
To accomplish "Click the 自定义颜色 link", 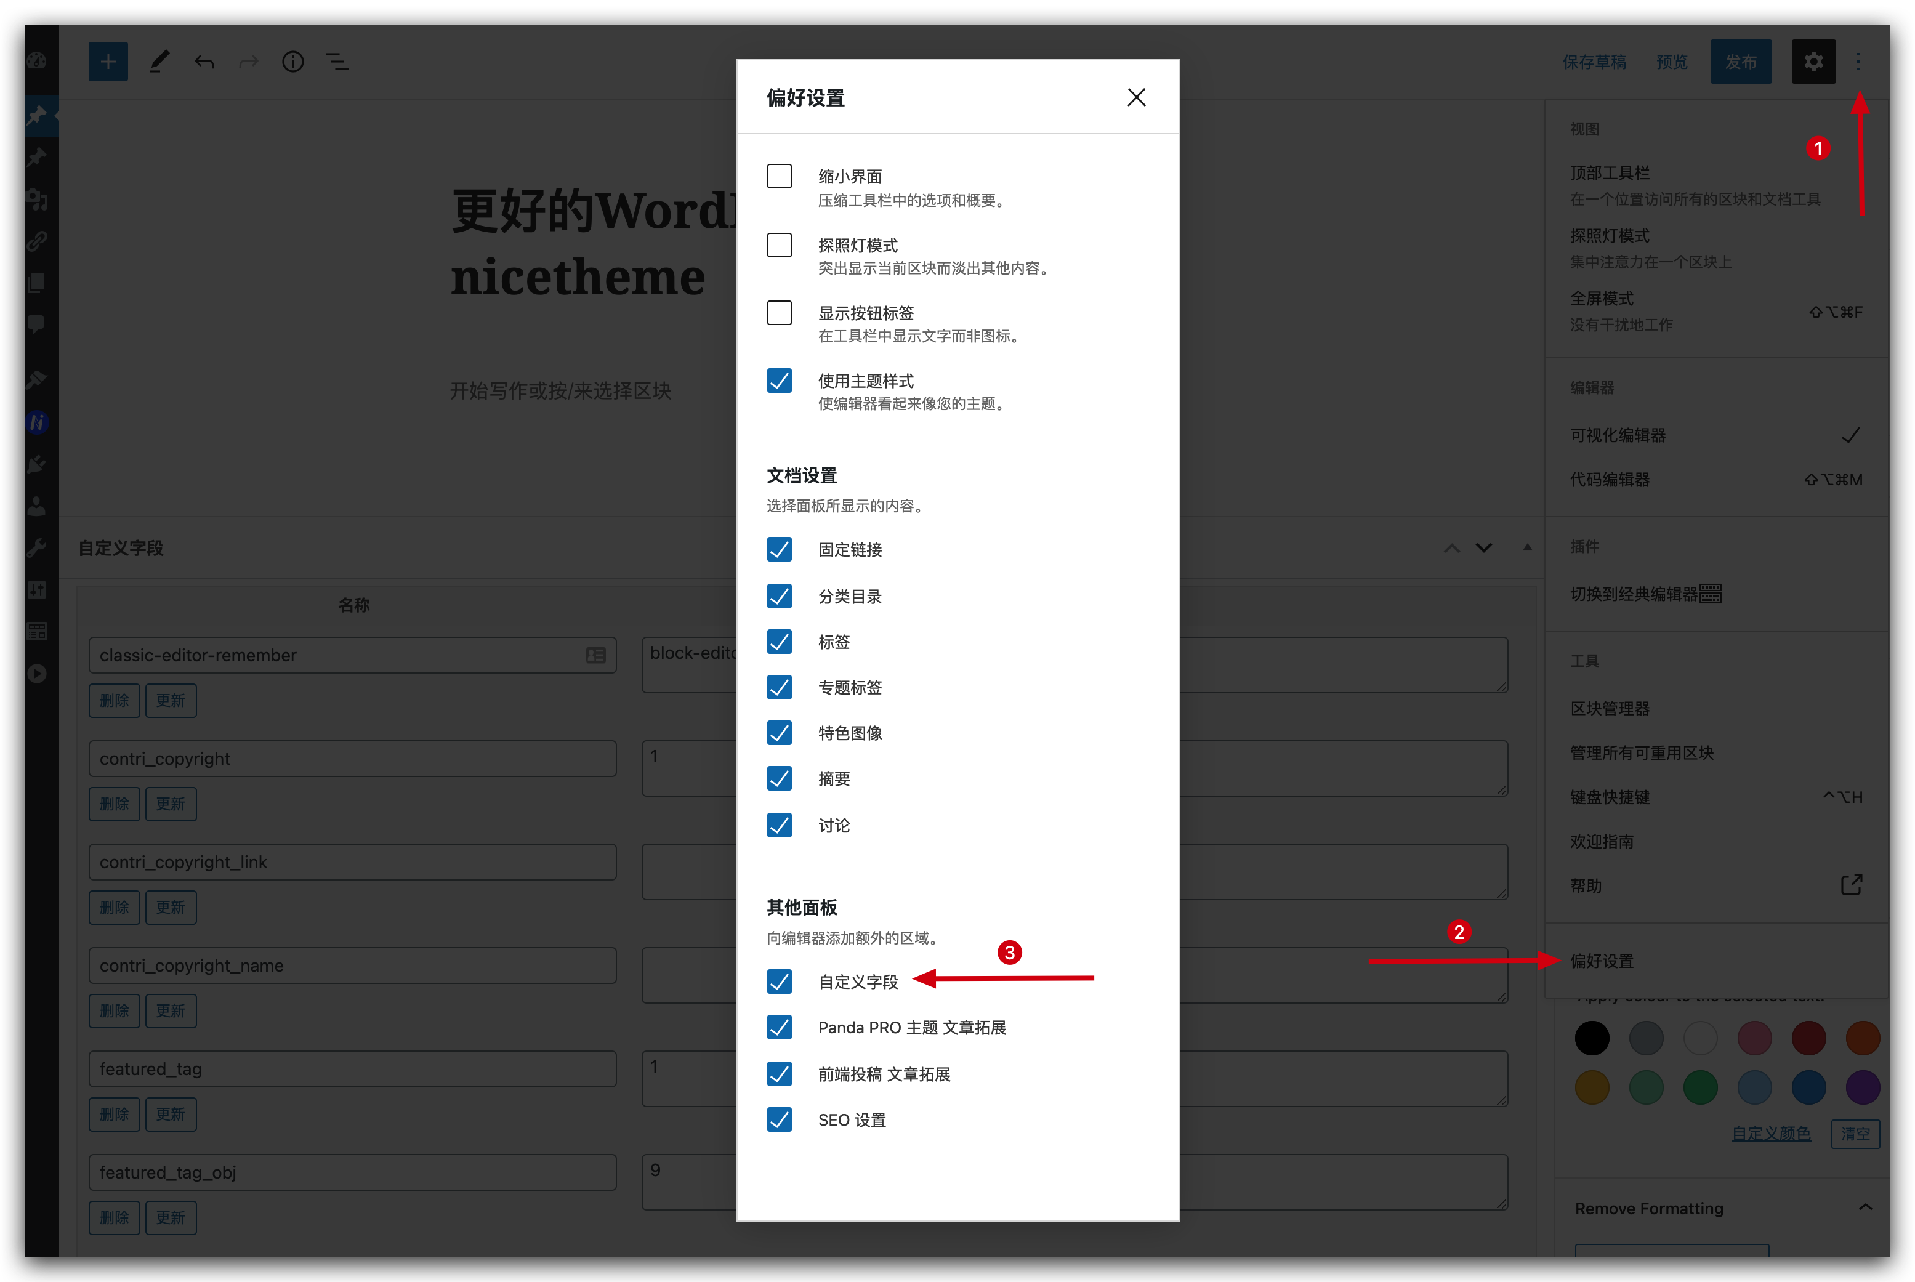I will pos(1770,1134).
